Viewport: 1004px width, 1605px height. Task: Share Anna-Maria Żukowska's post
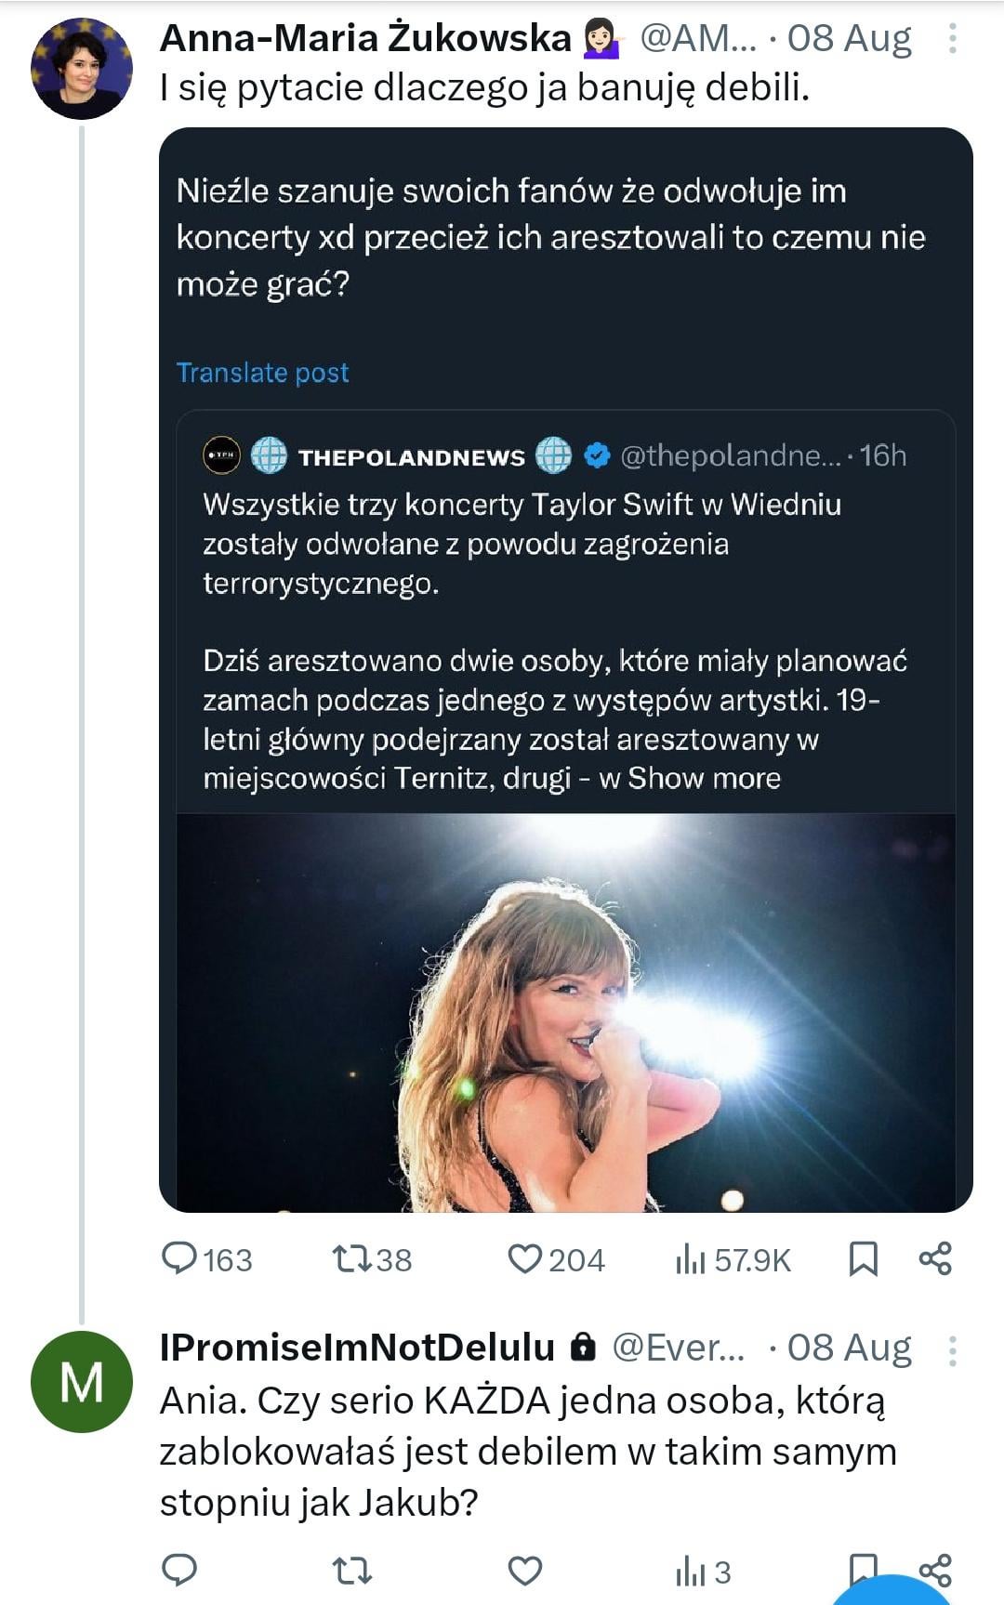pos(935,1258)
